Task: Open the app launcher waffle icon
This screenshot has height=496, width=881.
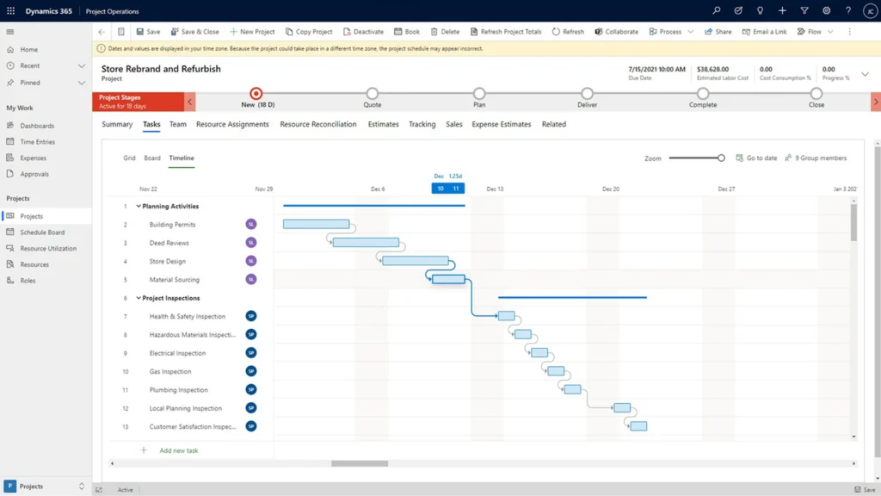Action: pos(11,11)
